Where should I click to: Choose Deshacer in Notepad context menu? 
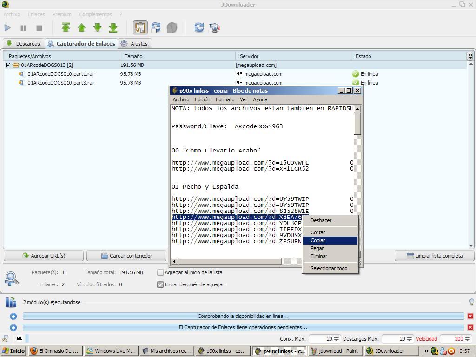pos(331,220)
